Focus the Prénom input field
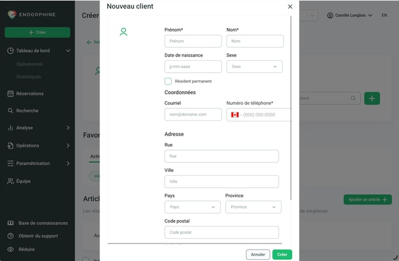399x261 pixels. (193, 41)
